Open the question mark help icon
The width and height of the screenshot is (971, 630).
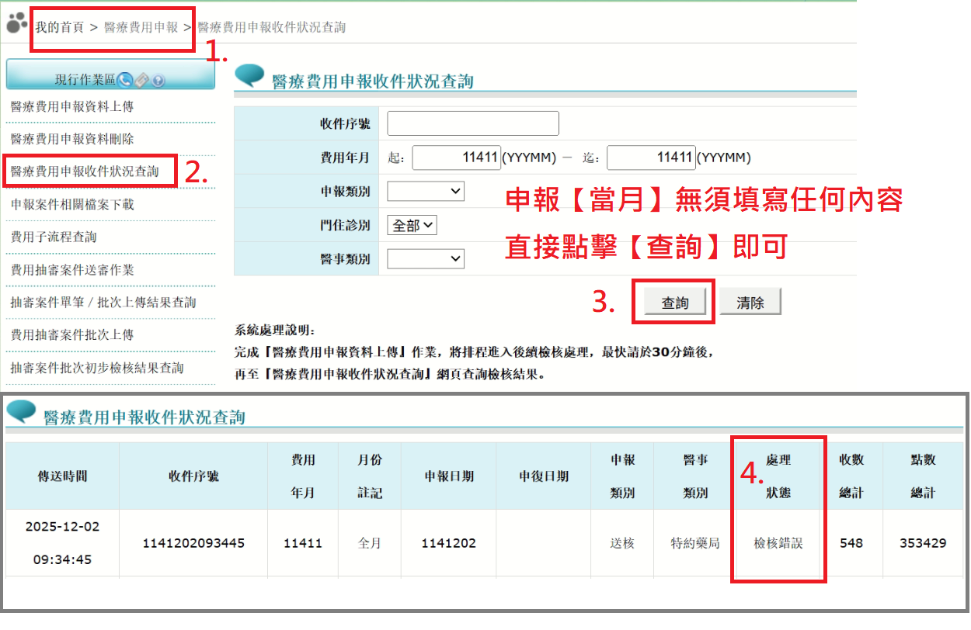[x=158, y=80]
